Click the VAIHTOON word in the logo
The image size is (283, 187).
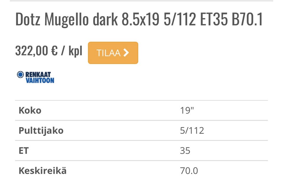40,80
